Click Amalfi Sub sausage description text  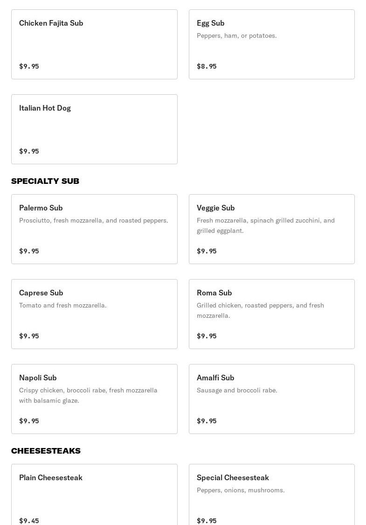pyautogui.click(x=237, y=390)
